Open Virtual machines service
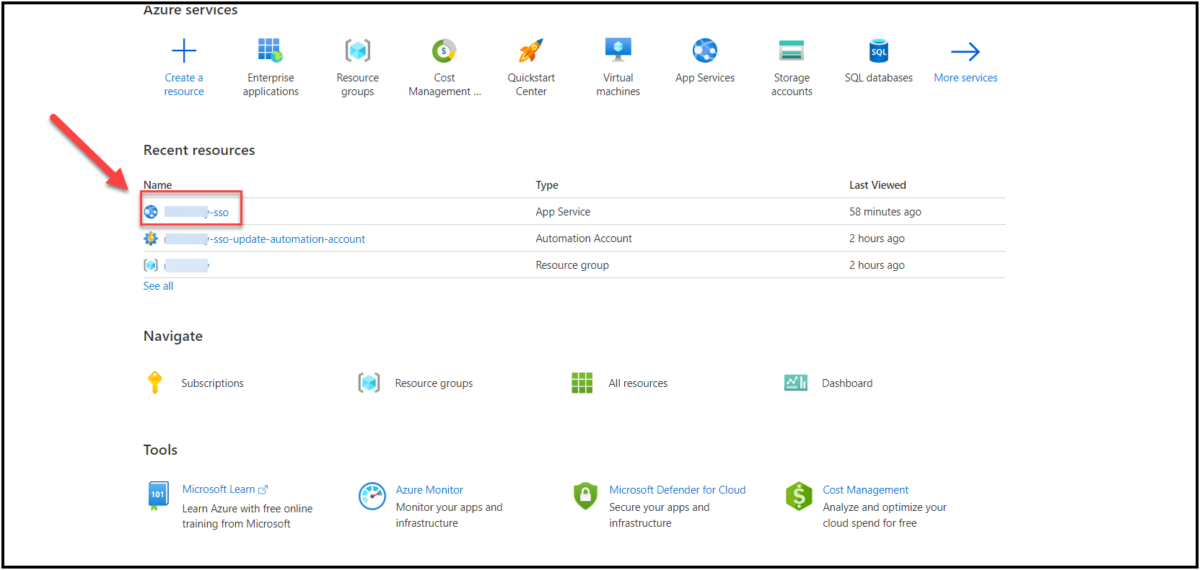The height and width of the screenshot is (570, 1200). pos(618,51)
